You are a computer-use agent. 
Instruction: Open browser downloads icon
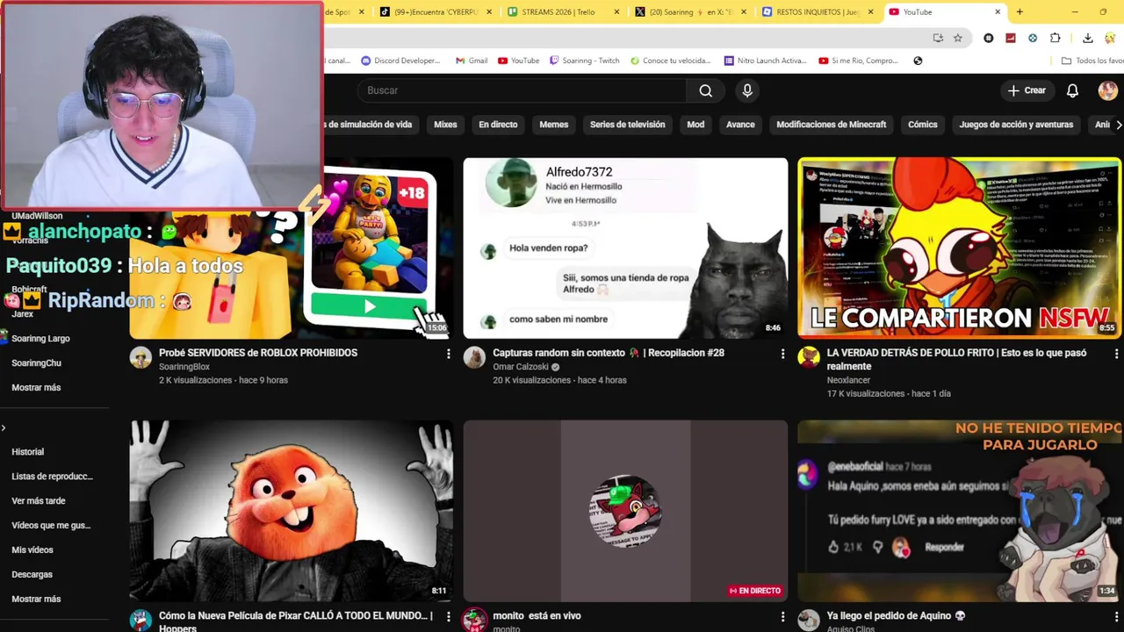(x=1087, y=38)
